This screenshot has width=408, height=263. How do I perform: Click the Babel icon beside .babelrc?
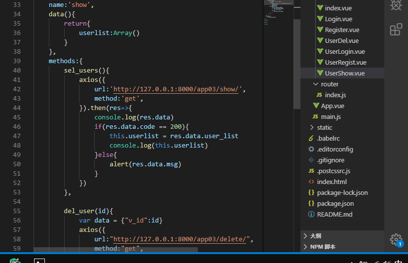coord(311,139)
